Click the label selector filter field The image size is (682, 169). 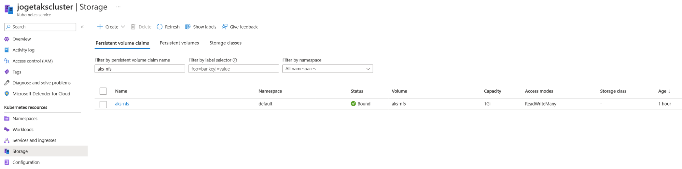[234, 69]
